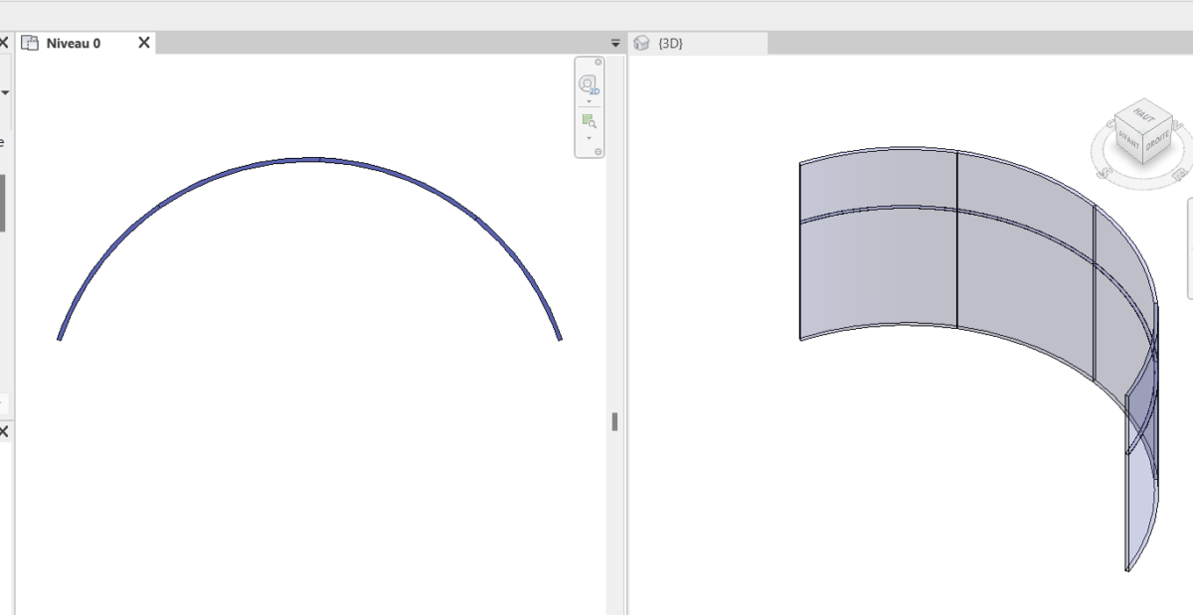Select the 2D SteeringWheel on the navigation bar
The image size is (1193, 615).
[x=588, y=83]
